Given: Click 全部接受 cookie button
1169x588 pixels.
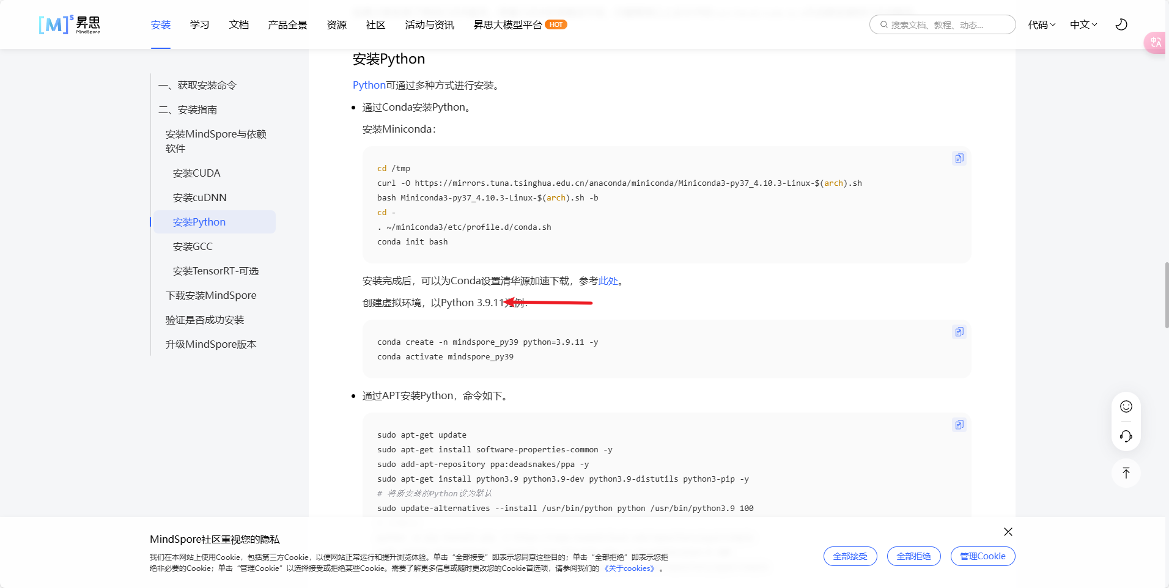Looking at the screenshot, I should pos(850,556).
